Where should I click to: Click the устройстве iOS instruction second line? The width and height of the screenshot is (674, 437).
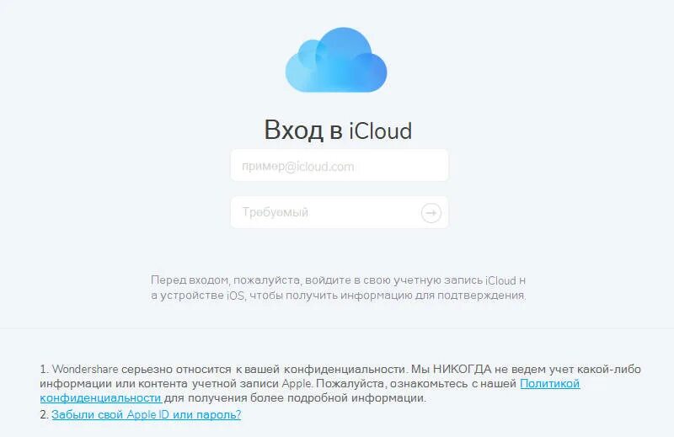click(x=339, y=296)
